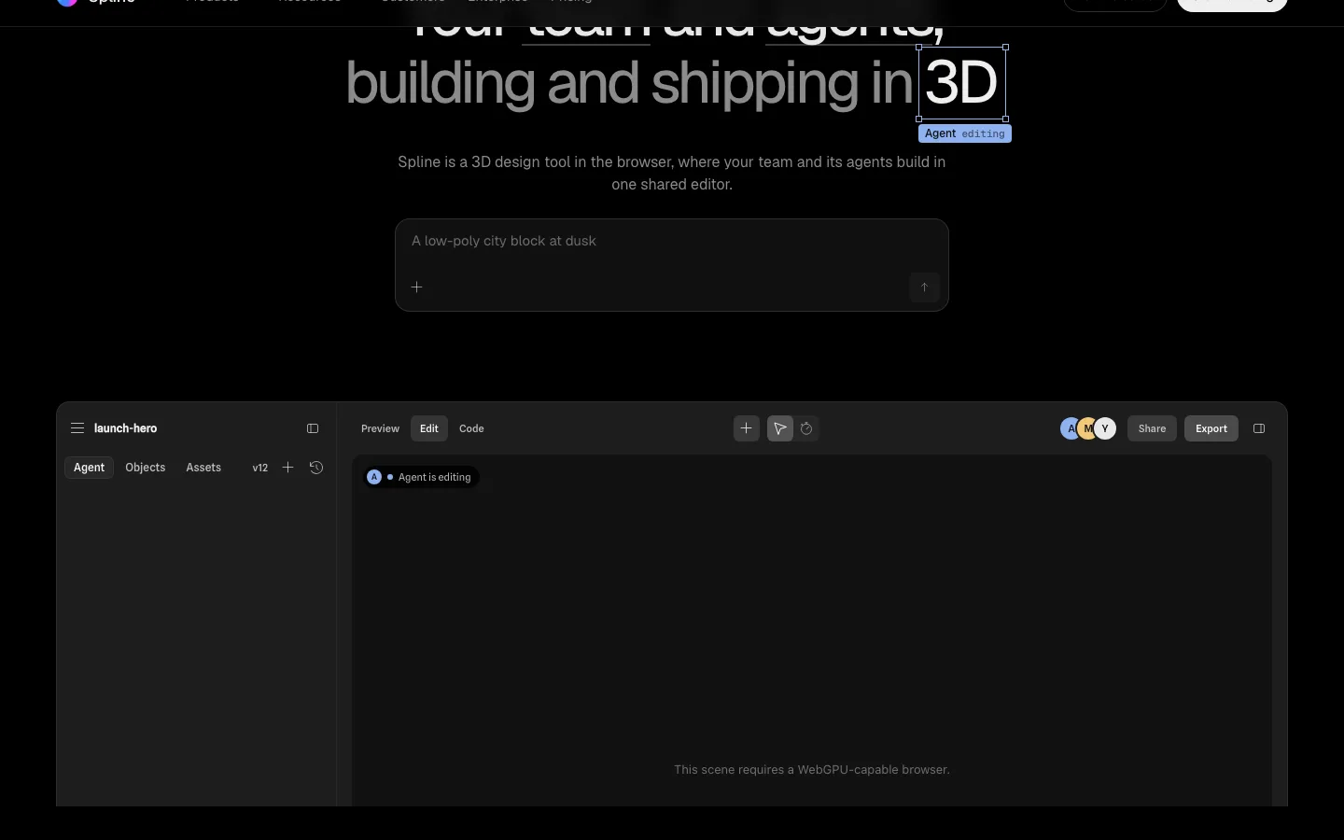Toggle the right panel icon next to Export
This screenshot has width=1344, height=840.
(x=1259, y=428)
